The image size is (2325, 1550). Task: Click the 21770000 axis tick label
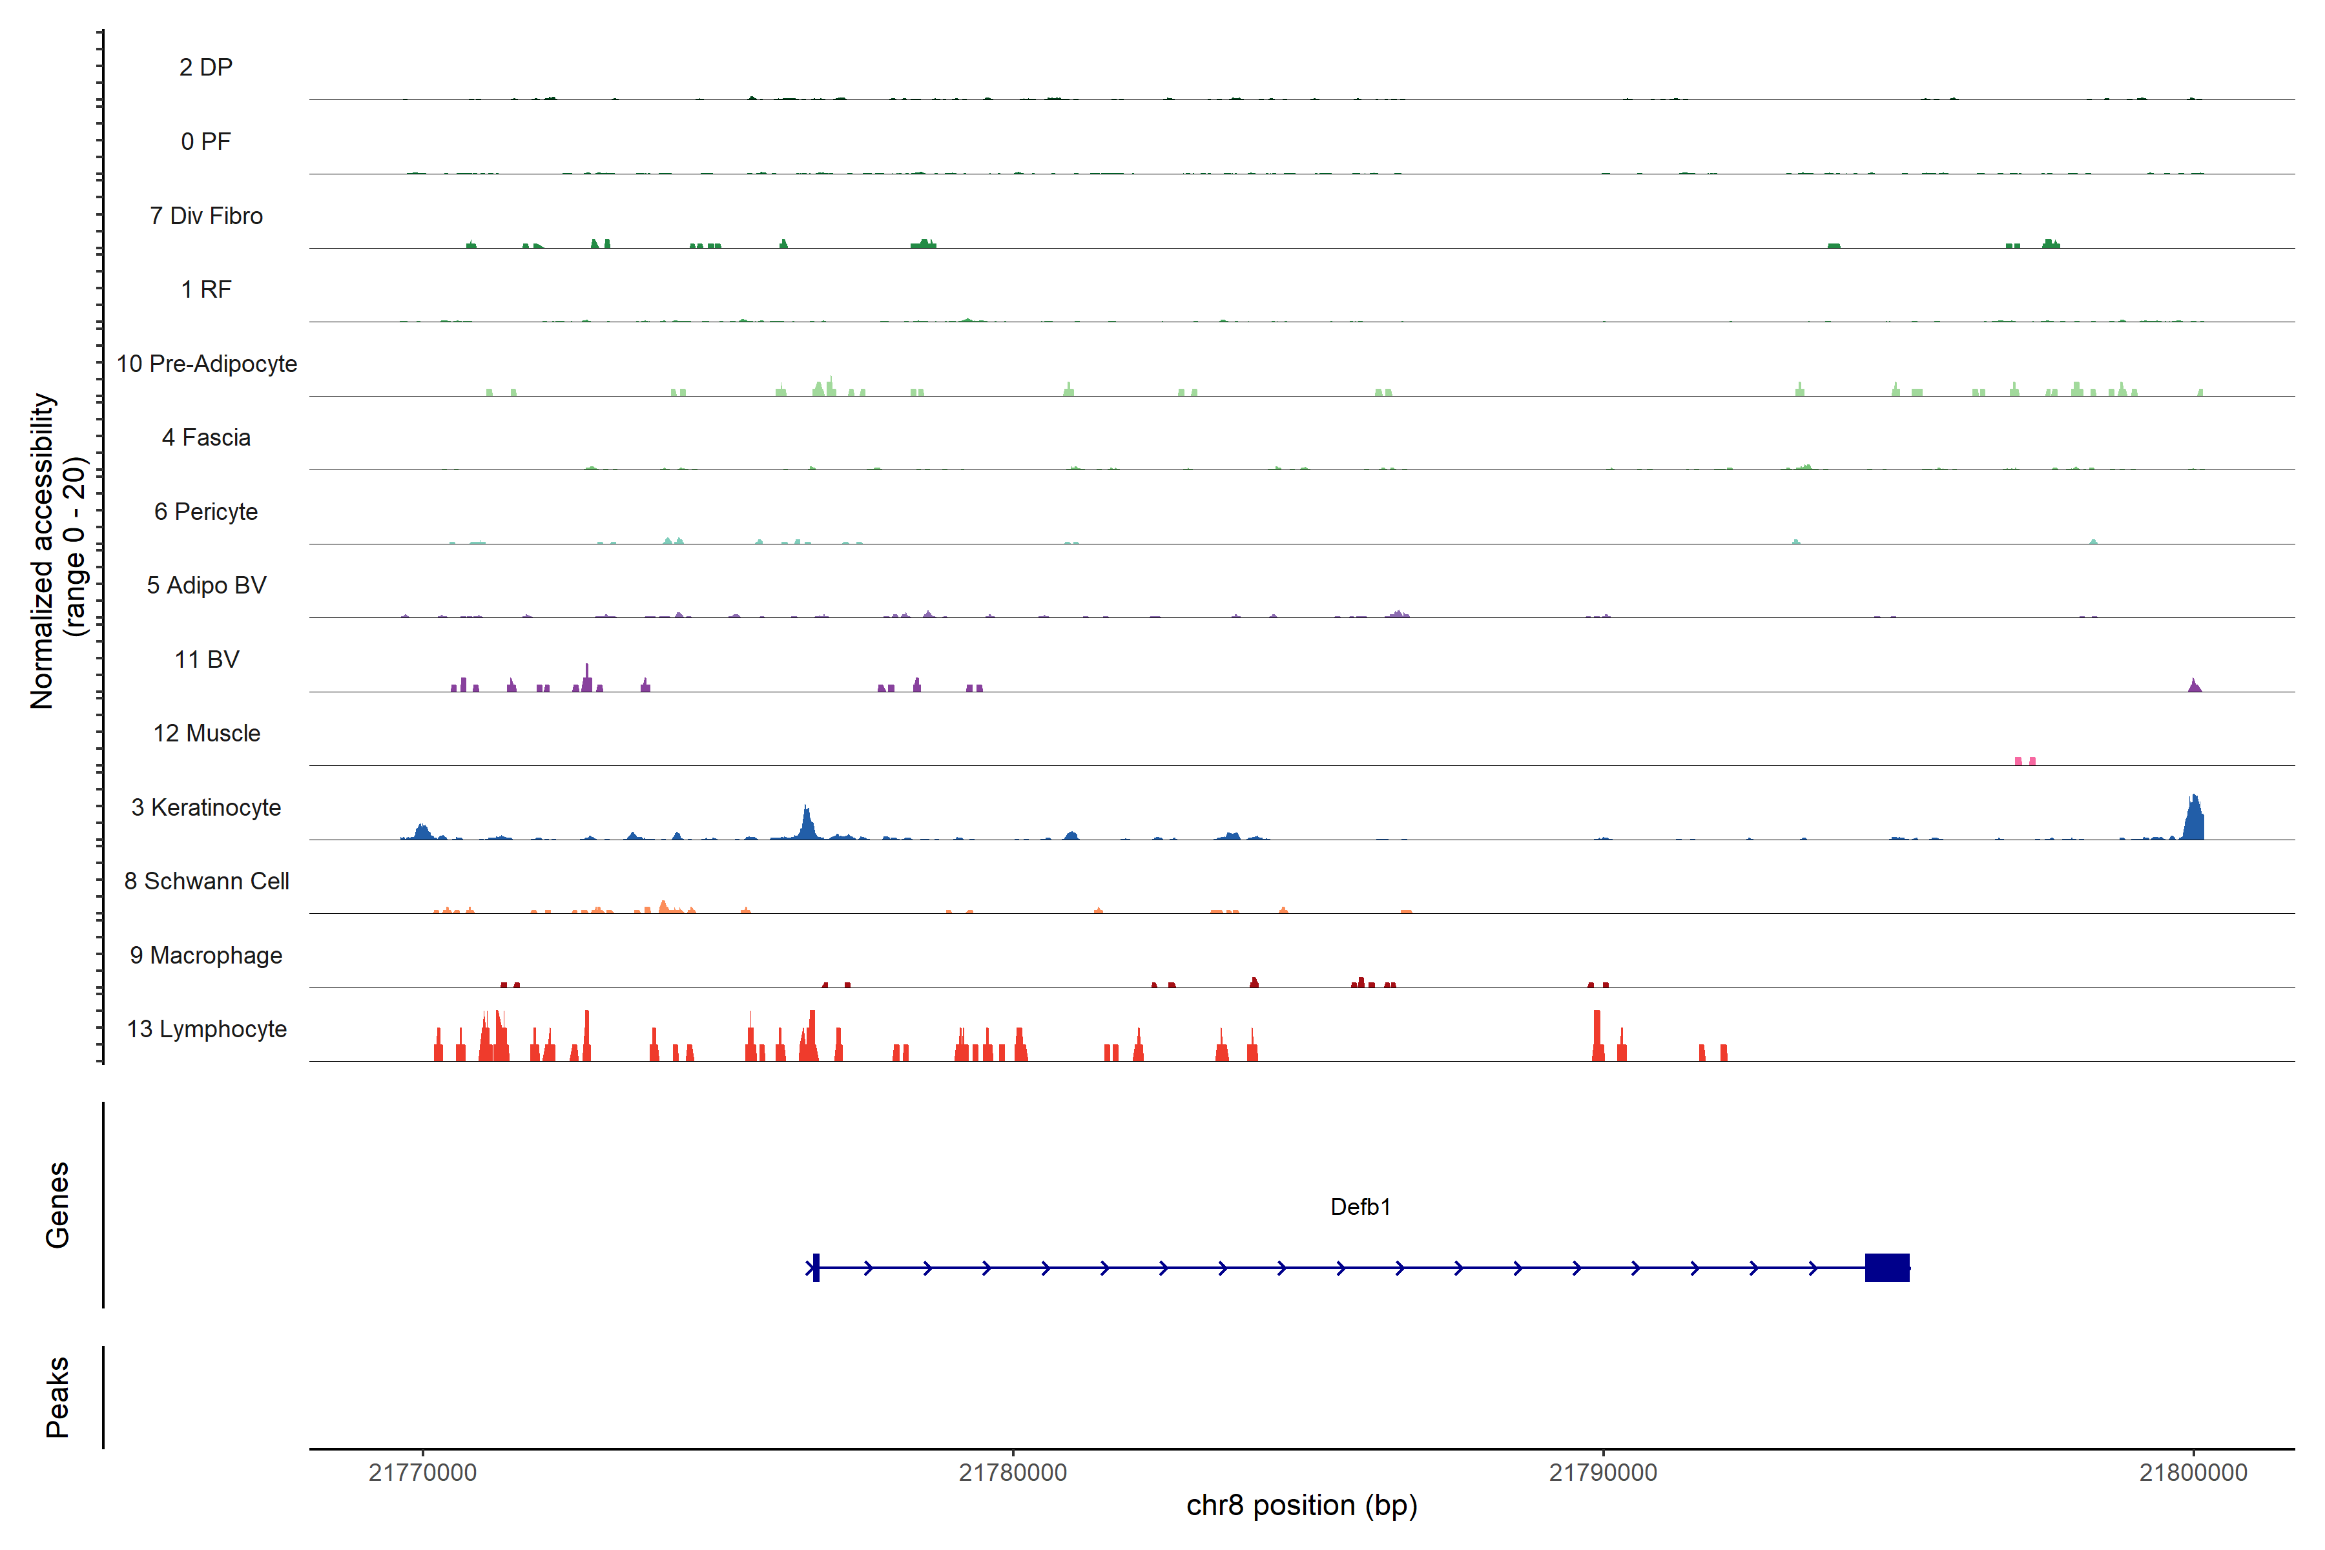point(422,1472)
